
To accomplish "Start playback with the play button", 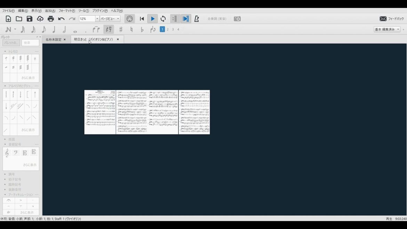I will click(152, 19).
